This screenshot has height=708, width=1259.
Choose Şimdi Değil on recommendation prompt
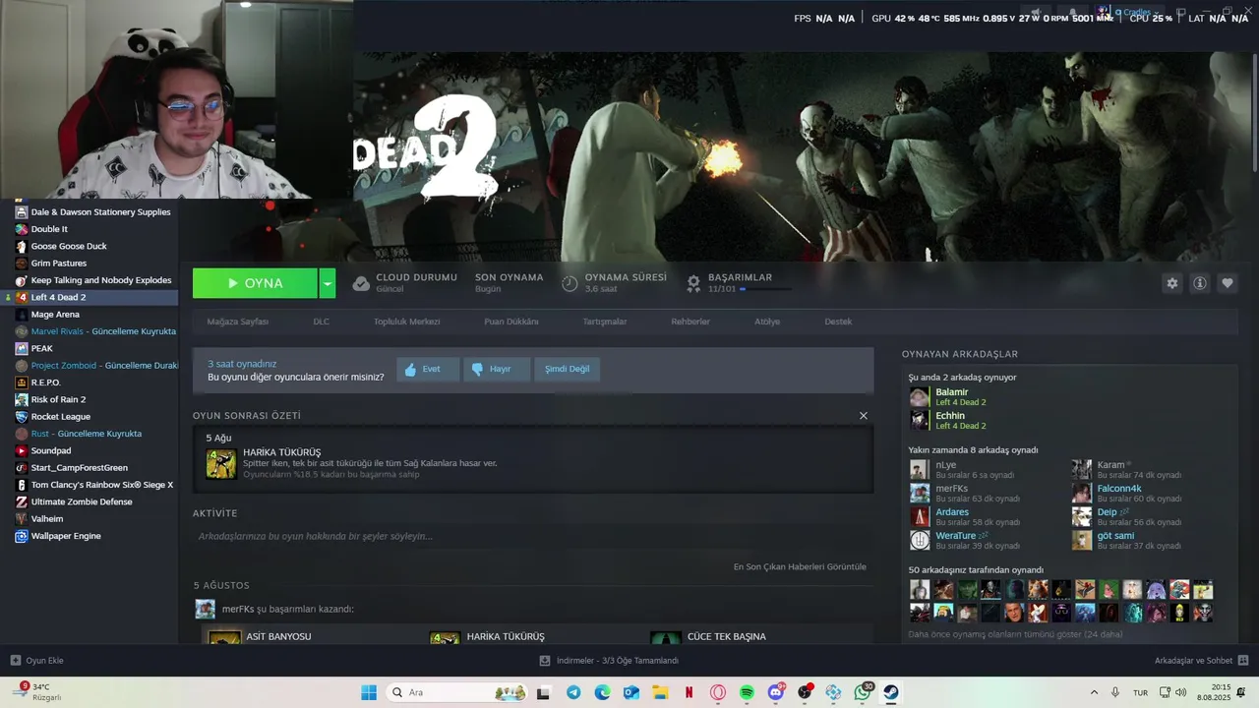pos(568,369)
